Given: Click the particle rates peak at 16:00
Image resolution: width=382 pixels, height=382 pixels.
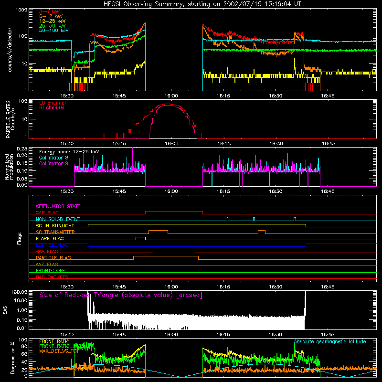Looking at the screenshot, I should coord(168,105).
